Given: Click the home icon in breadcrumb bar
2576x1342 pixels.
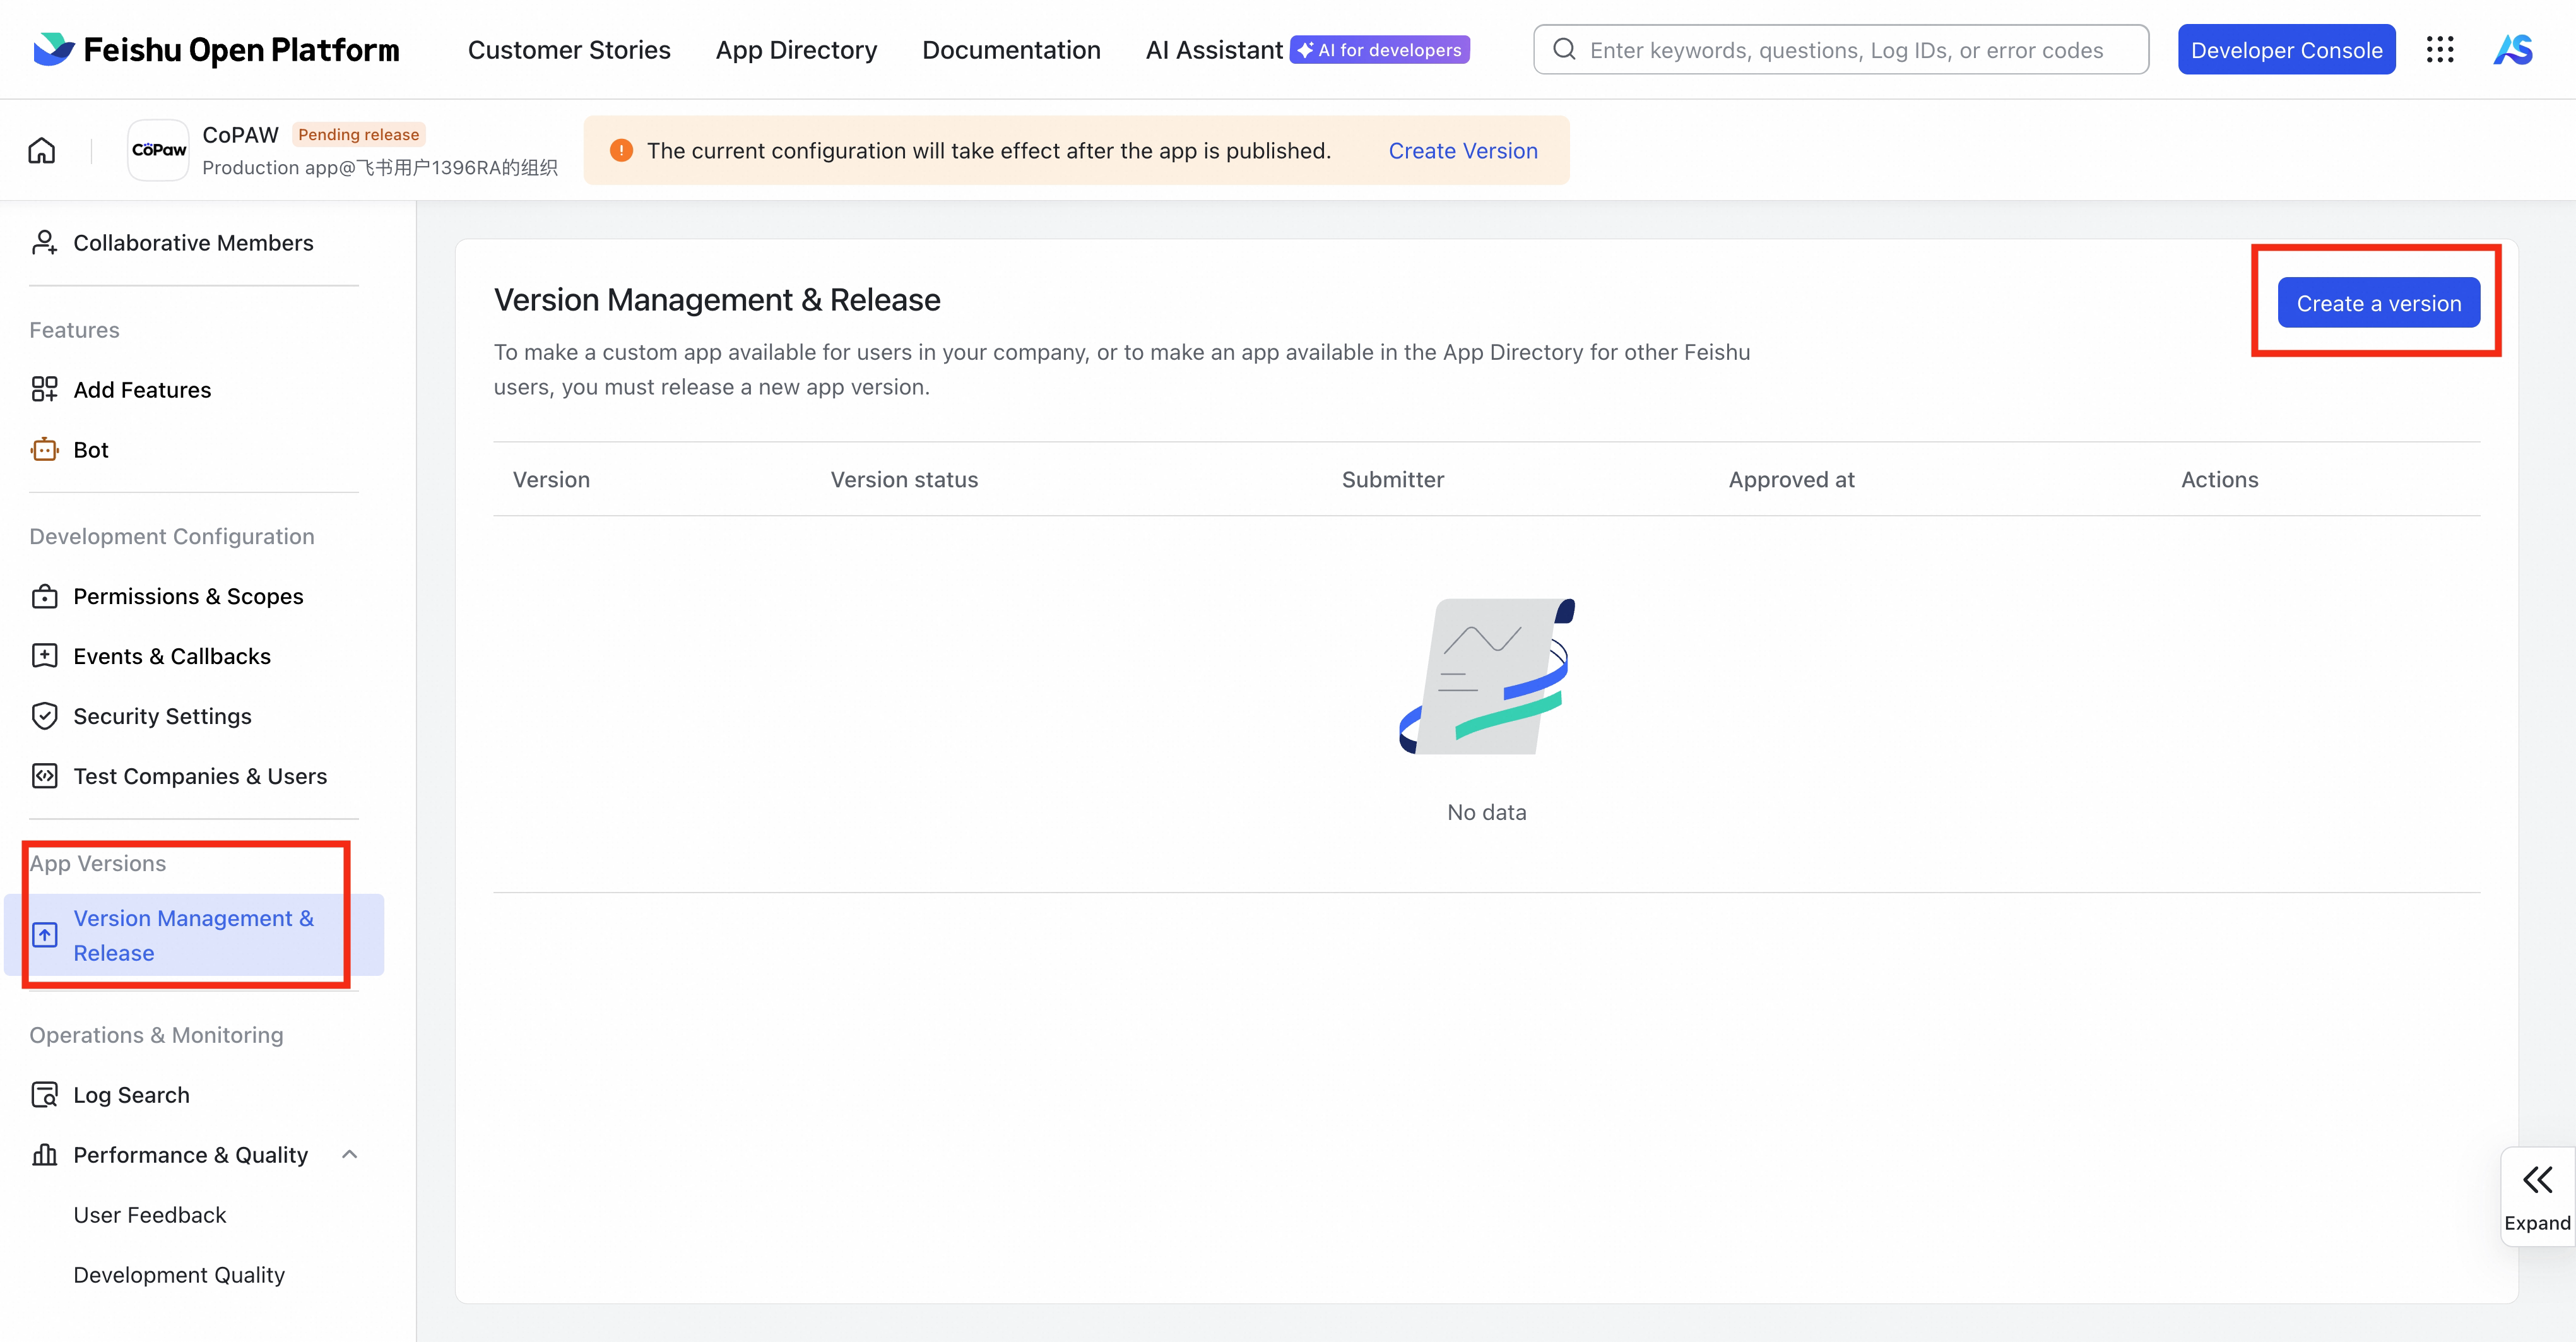Looking at the screenshot, I should click(41, 151).
